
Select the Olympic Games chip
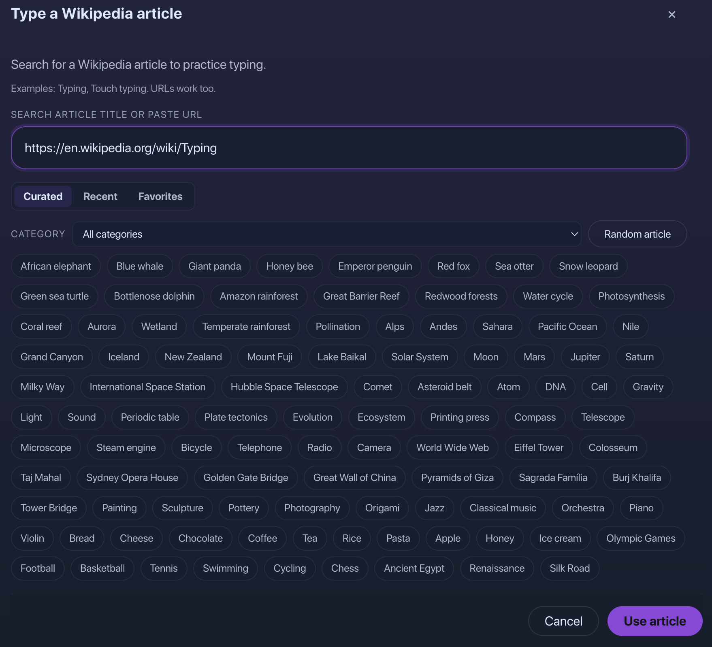(x=641, y=538)
